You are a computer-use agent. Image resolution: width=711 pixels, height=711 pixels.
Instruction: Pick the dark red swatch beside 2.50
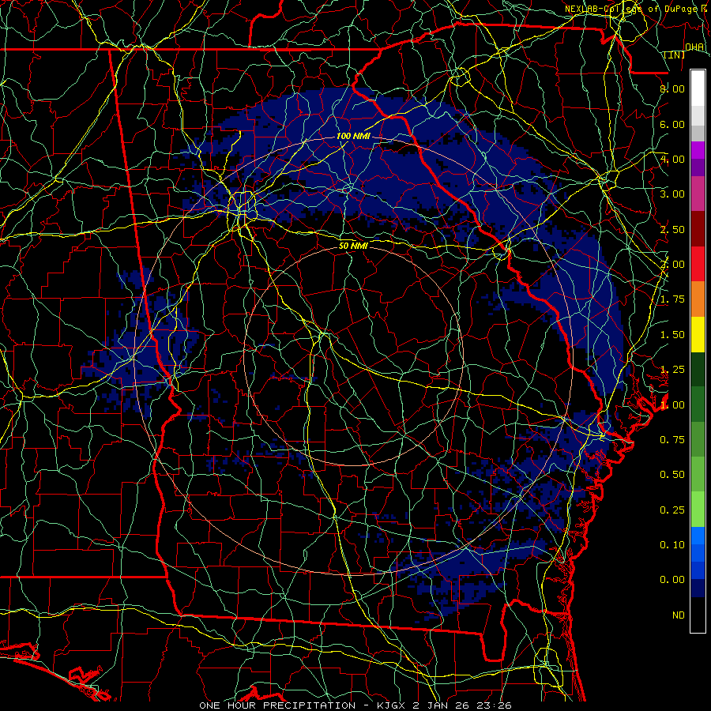tap(698, 229)
